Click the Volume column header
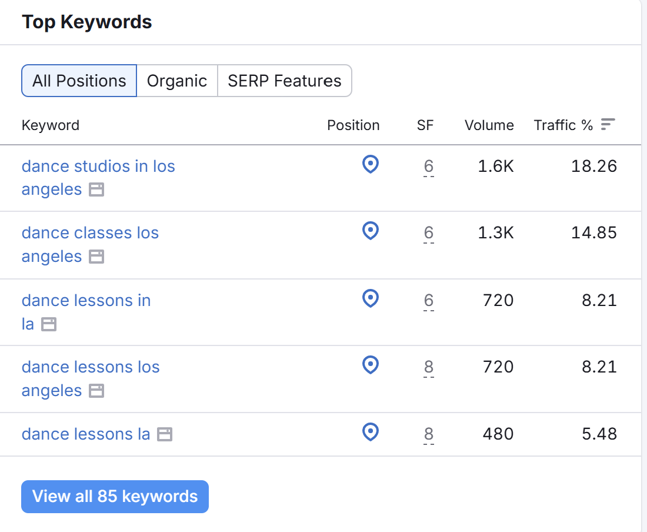The image size is (647, 532). click(489, 125)
